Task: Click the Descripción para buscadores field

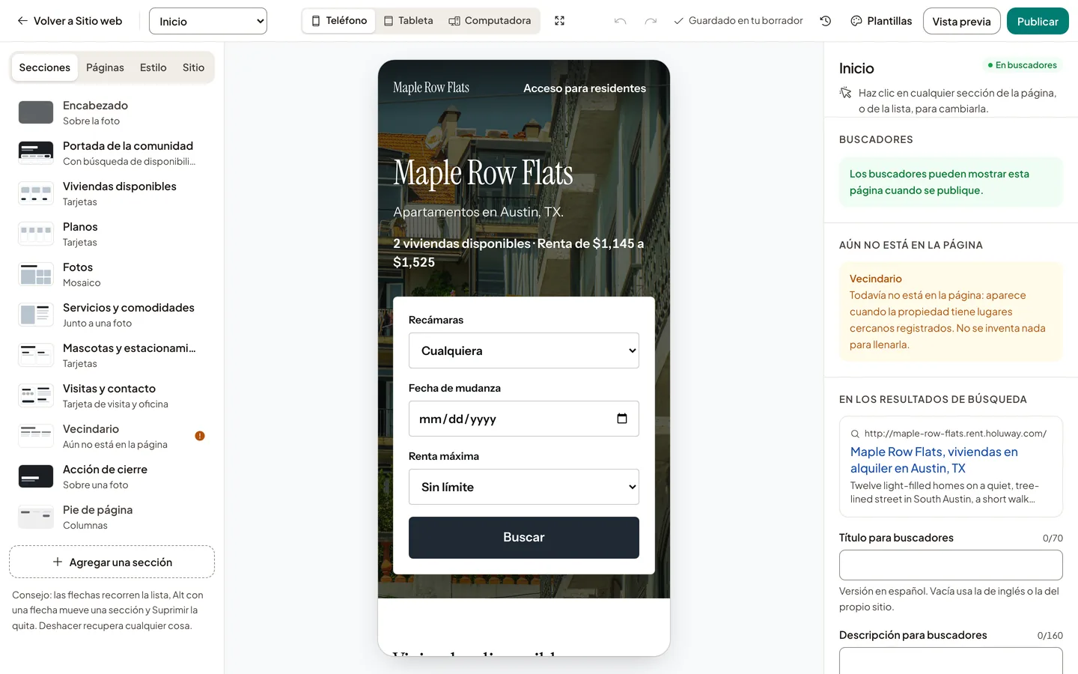Action: [x=951, y=661]
